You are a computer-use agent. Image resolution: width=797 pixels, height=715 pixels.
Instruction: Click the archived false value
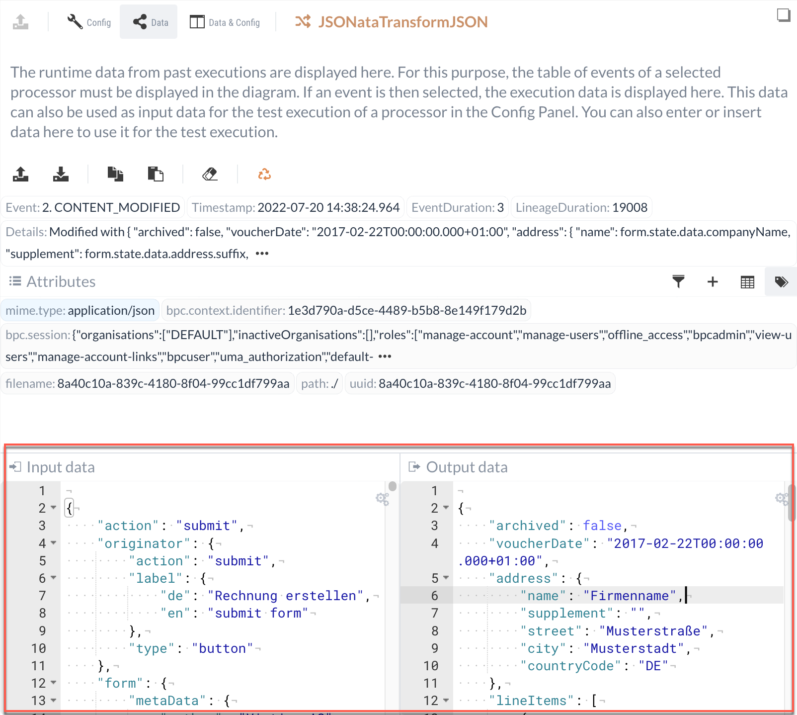[x=602, y=526]
